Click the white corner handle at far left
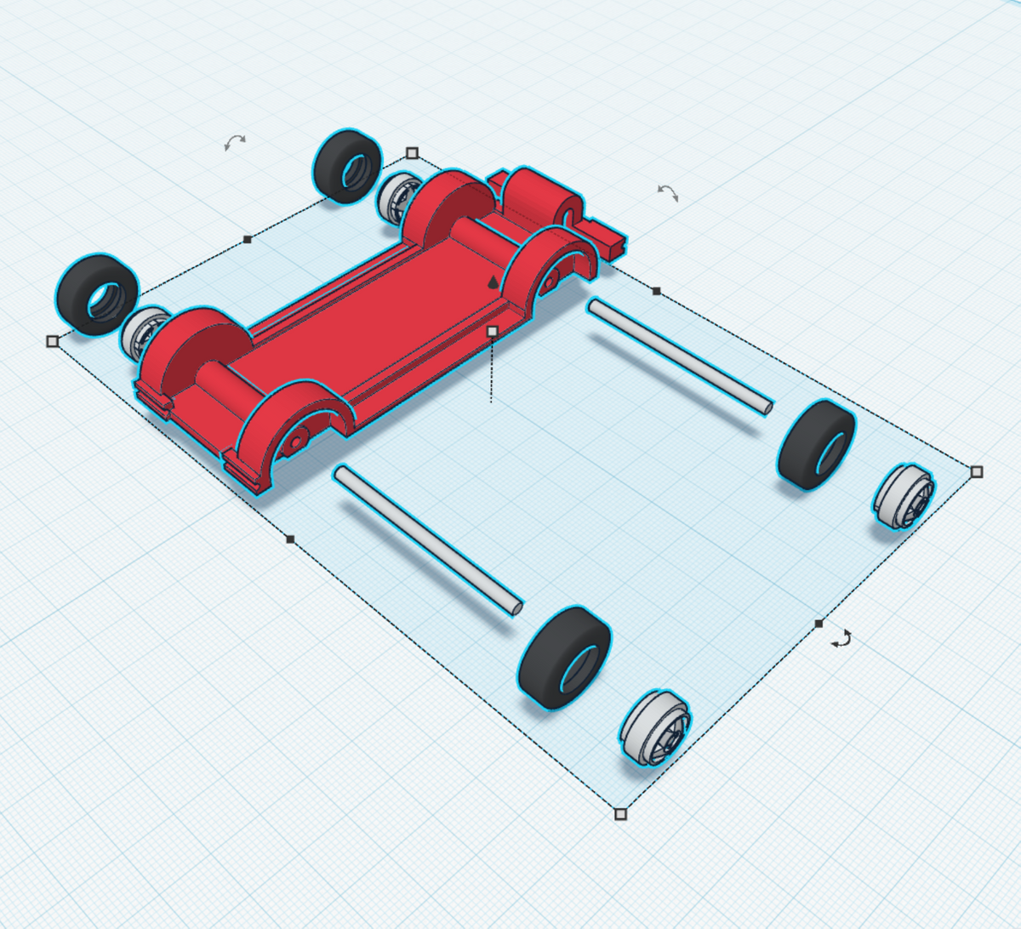The image size is (1021, 929). (x=52, y=341)
